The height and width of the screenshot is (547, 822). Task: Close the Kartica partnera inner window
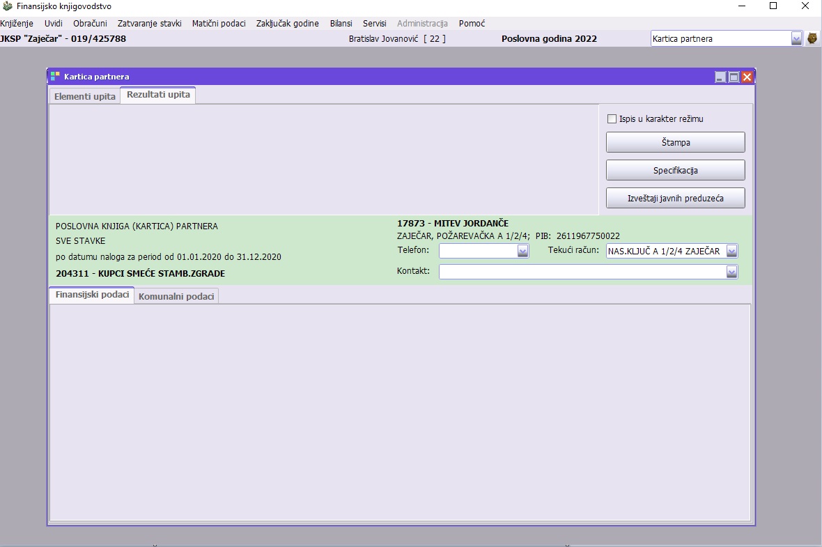pos(747,77)
